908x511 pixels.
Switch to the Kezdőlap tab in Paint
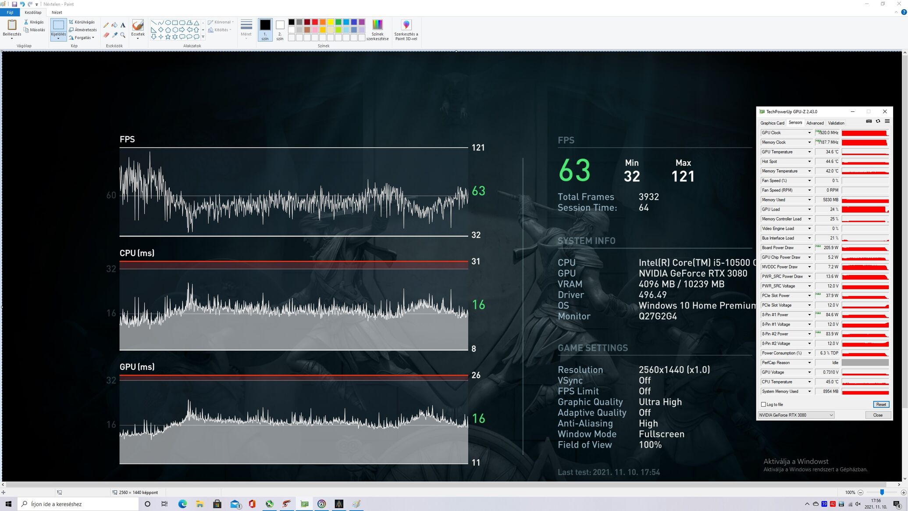(x=33, y=12)
